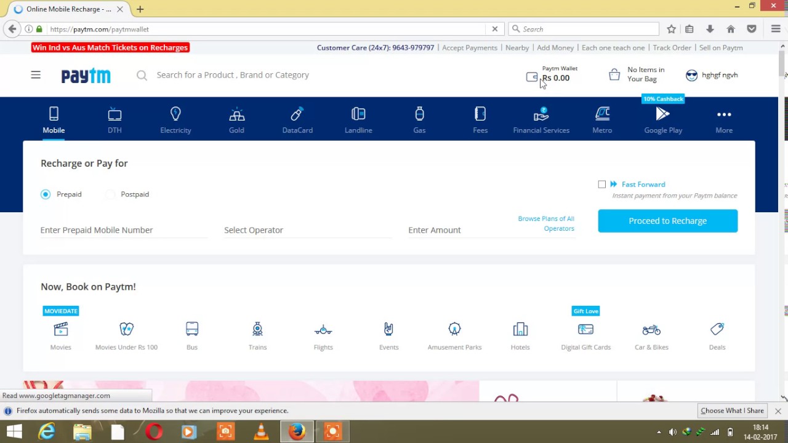Viewport: 788px width, 443px height.
Task: Bookmark this page with the star icon
Action: point(672,29)
